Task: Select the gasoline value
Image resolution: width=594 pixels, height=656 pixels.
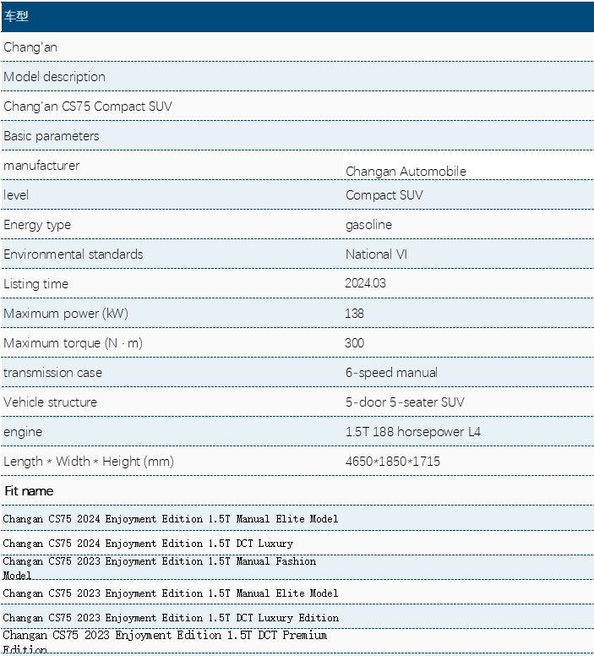Action: [x=368, y=225]
